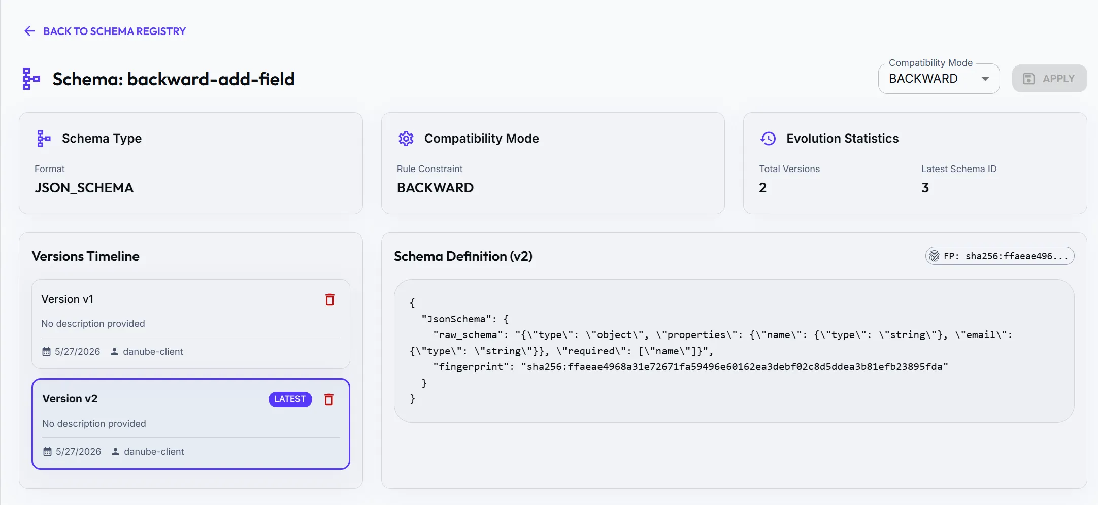Click the FP sha256:ffaeae496... chip text

click(1006, 256)
